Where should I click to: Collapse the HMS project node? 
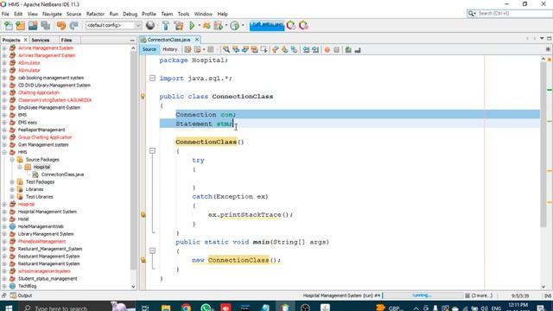4,152
